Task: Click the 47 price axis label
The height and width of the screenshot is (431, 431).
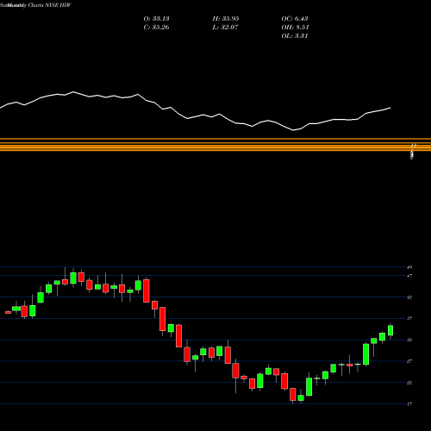Action: (x=409, y=276)
